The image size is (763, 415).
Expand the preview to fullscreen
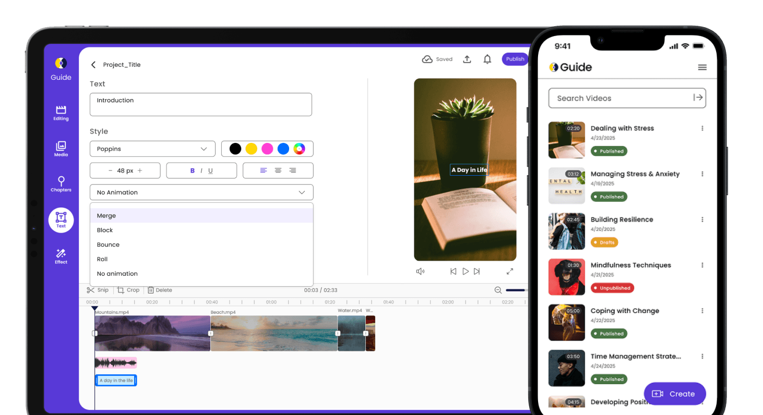coord(510,271)
